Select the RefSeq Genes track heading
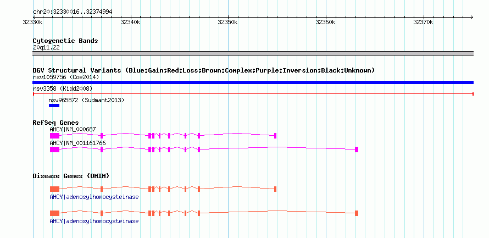489x238 pixels. tap(56, 123)
